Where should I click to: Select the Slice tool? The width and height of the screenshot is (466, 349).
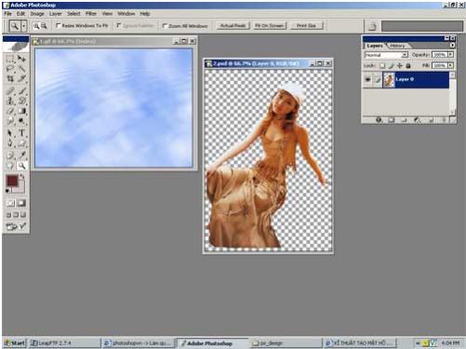click(21, 79)
